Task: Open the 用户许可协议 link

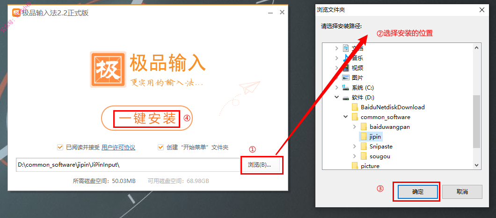Action: (x=119, y=148)
